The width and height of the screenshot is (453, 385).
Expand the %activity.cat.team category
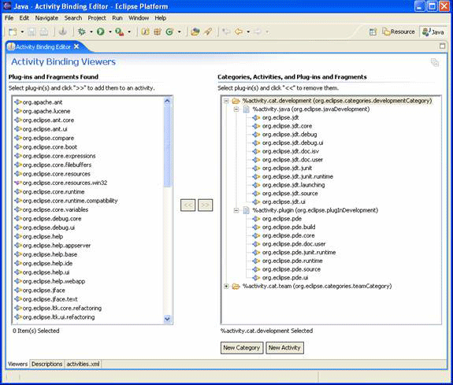pos(226,287)
